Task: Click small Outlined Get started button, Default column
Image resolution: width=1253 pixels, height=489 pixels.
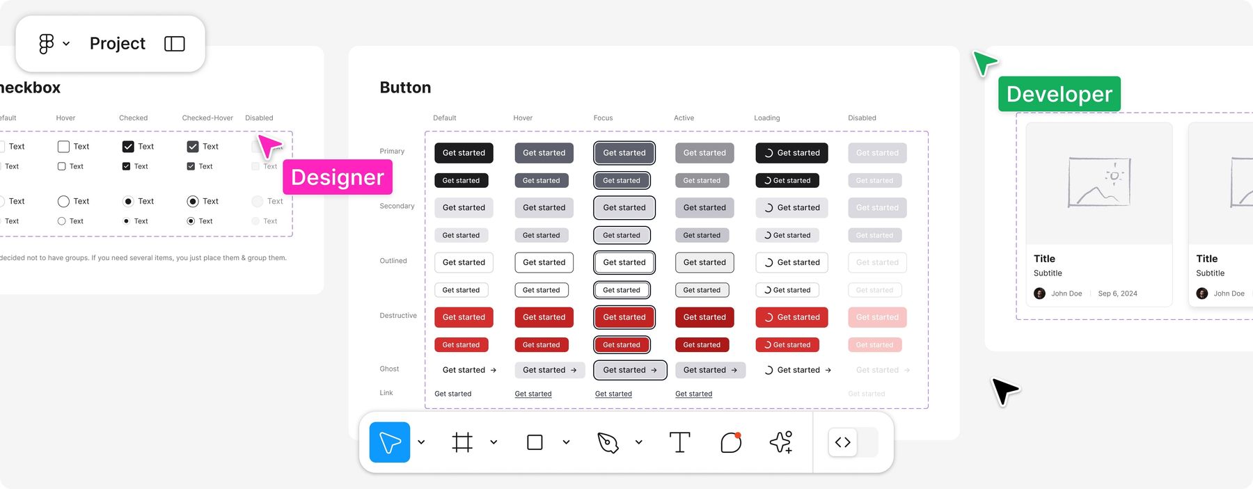Action: click(461, 290)
